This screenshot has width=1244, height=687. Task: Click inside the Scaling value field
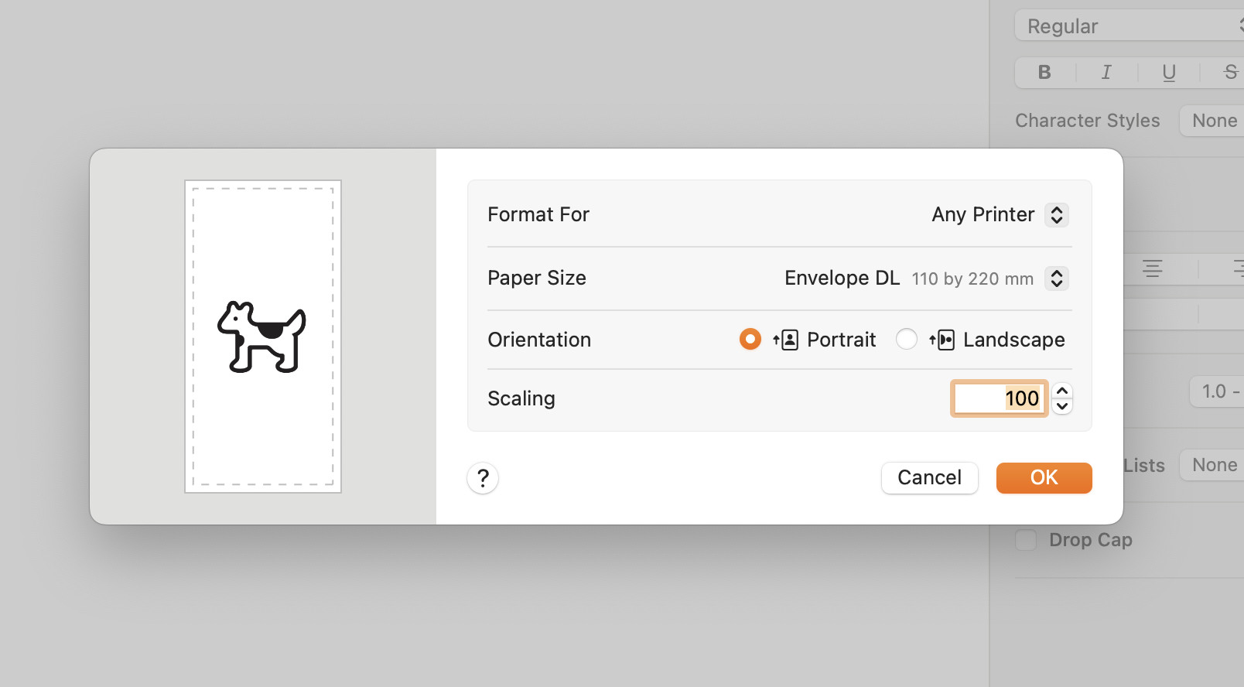[999, 398]
